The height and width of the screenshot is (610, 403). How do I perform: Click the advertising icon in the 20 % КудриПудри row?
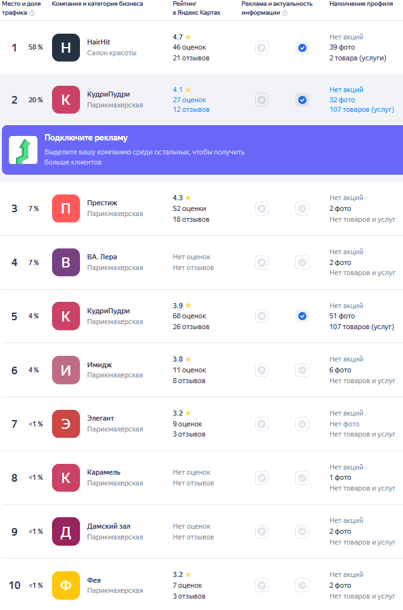262,100
